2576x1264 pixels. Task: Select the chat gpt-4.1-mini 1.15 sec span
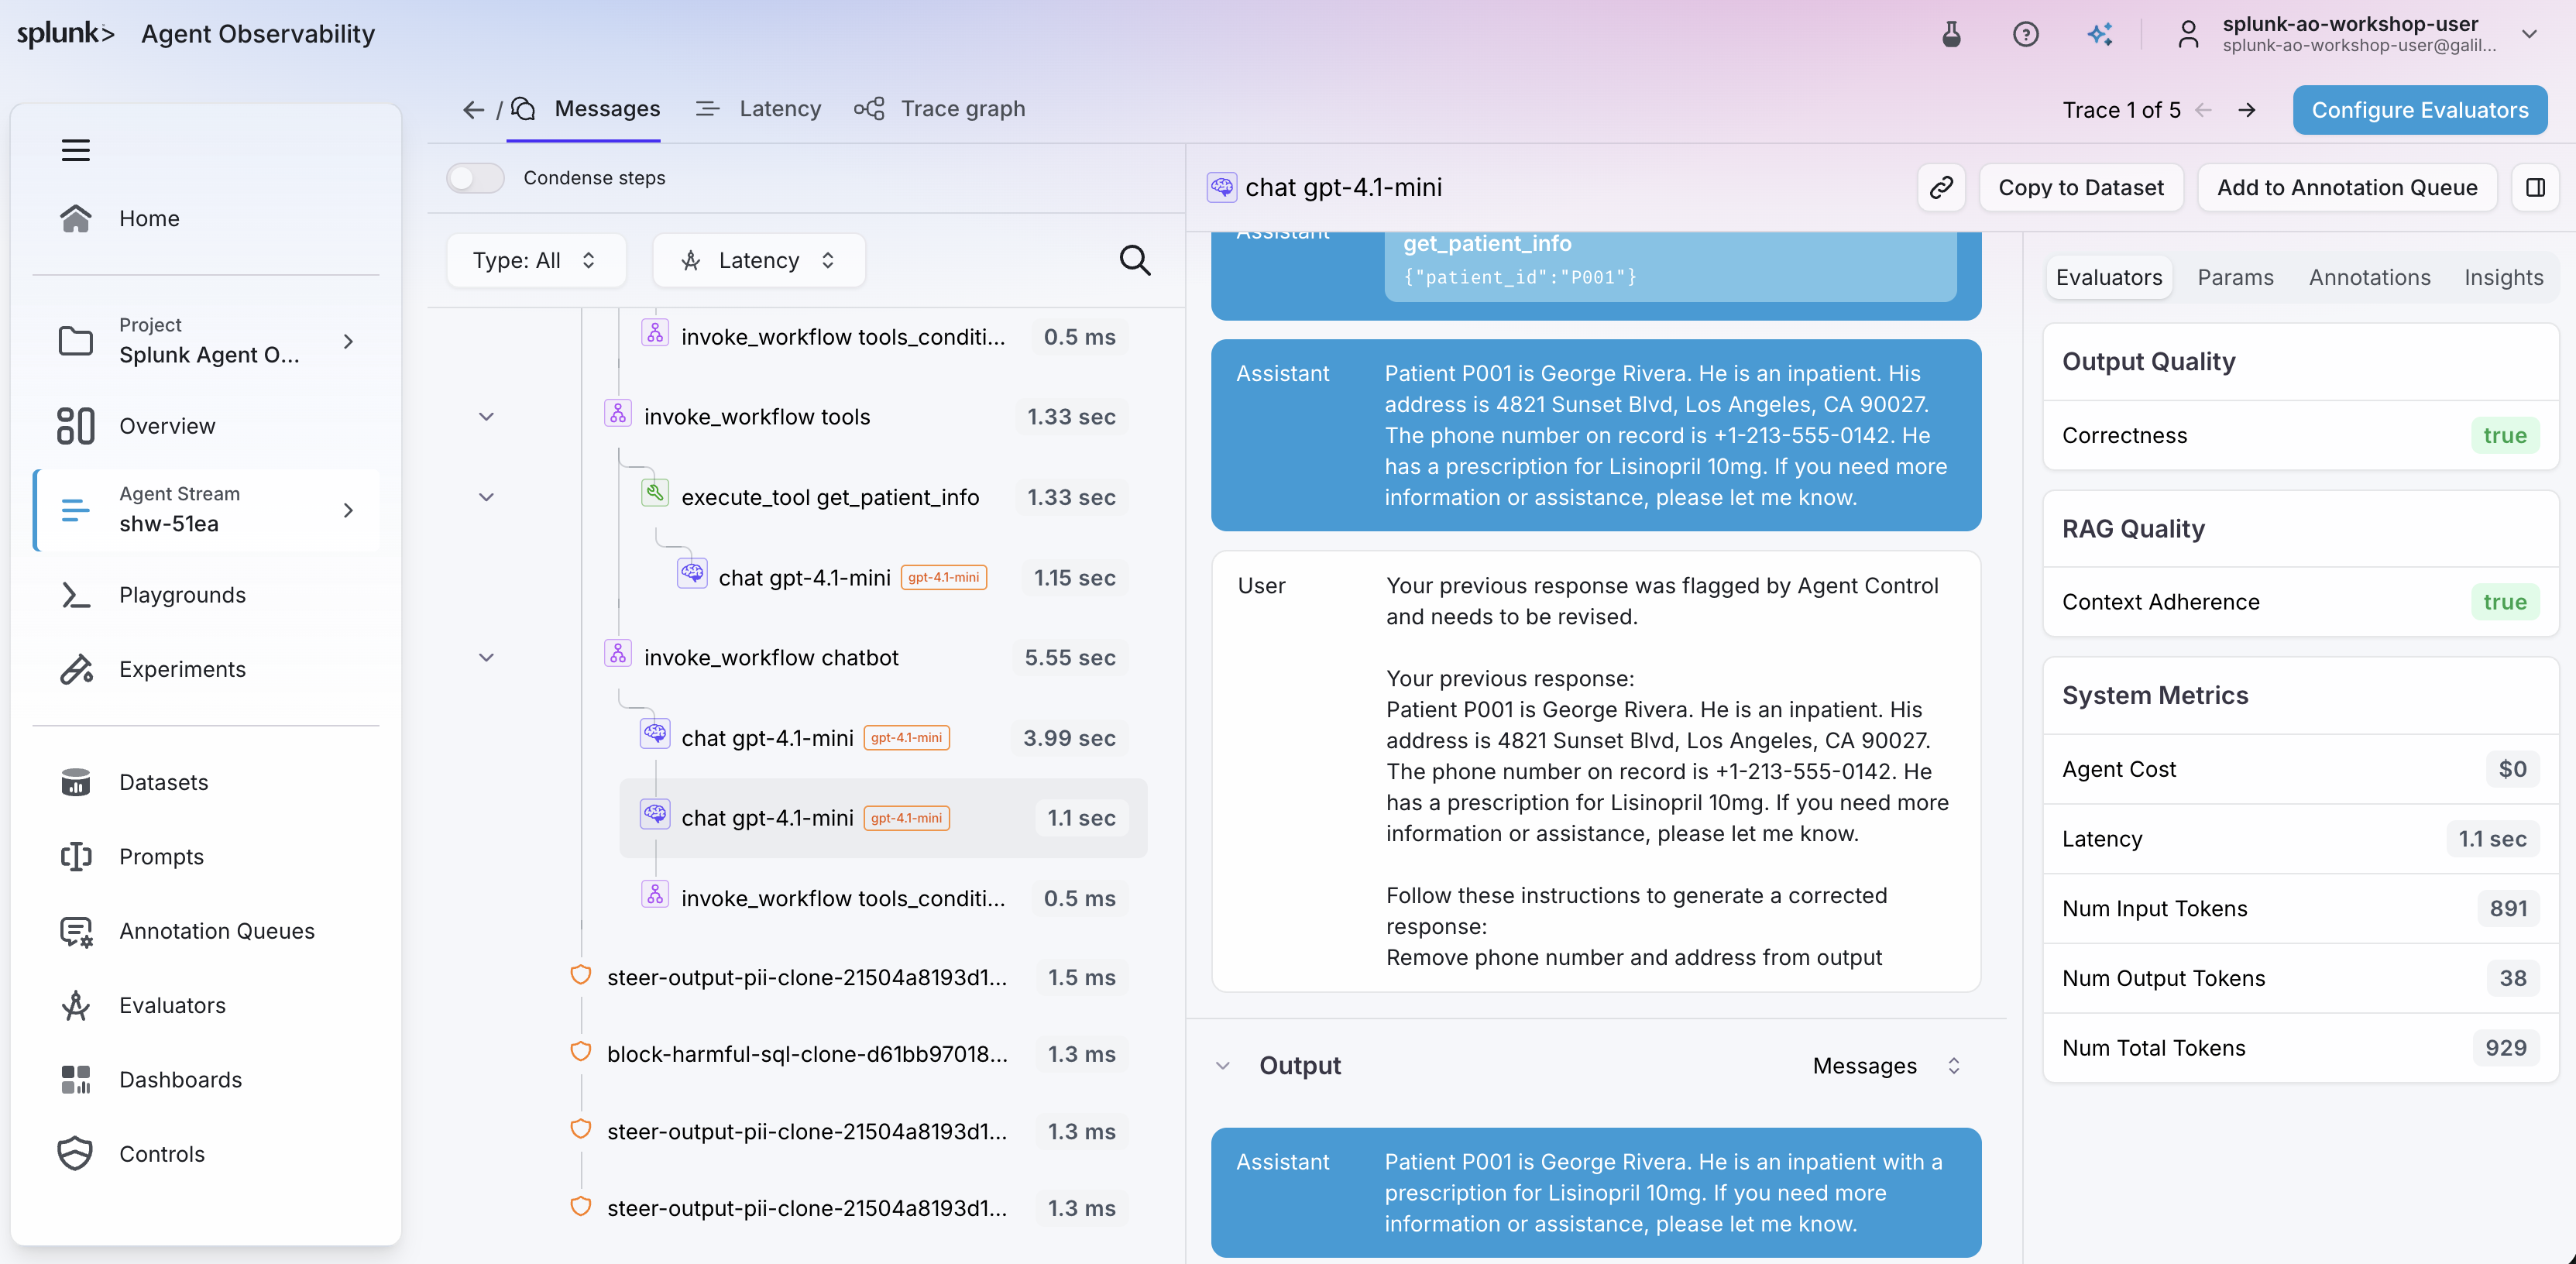click(902, 578)
